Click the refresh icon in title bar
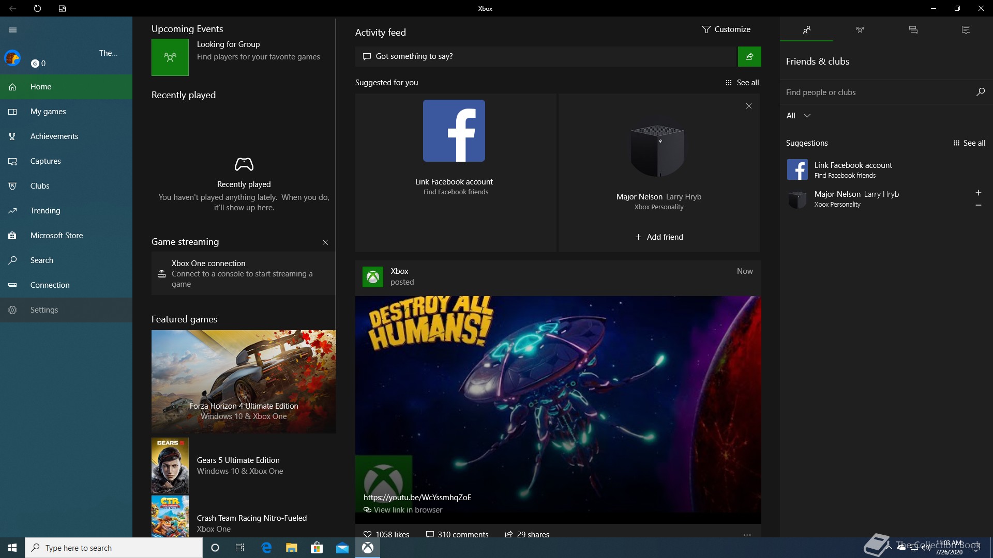The image size is (993, 558). pos(37,8)
